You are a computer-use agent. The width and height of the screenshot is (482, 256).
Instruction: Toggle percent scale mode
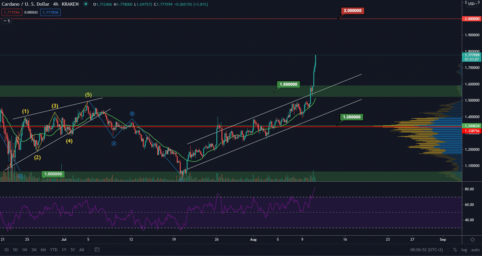tap(455, 250)
